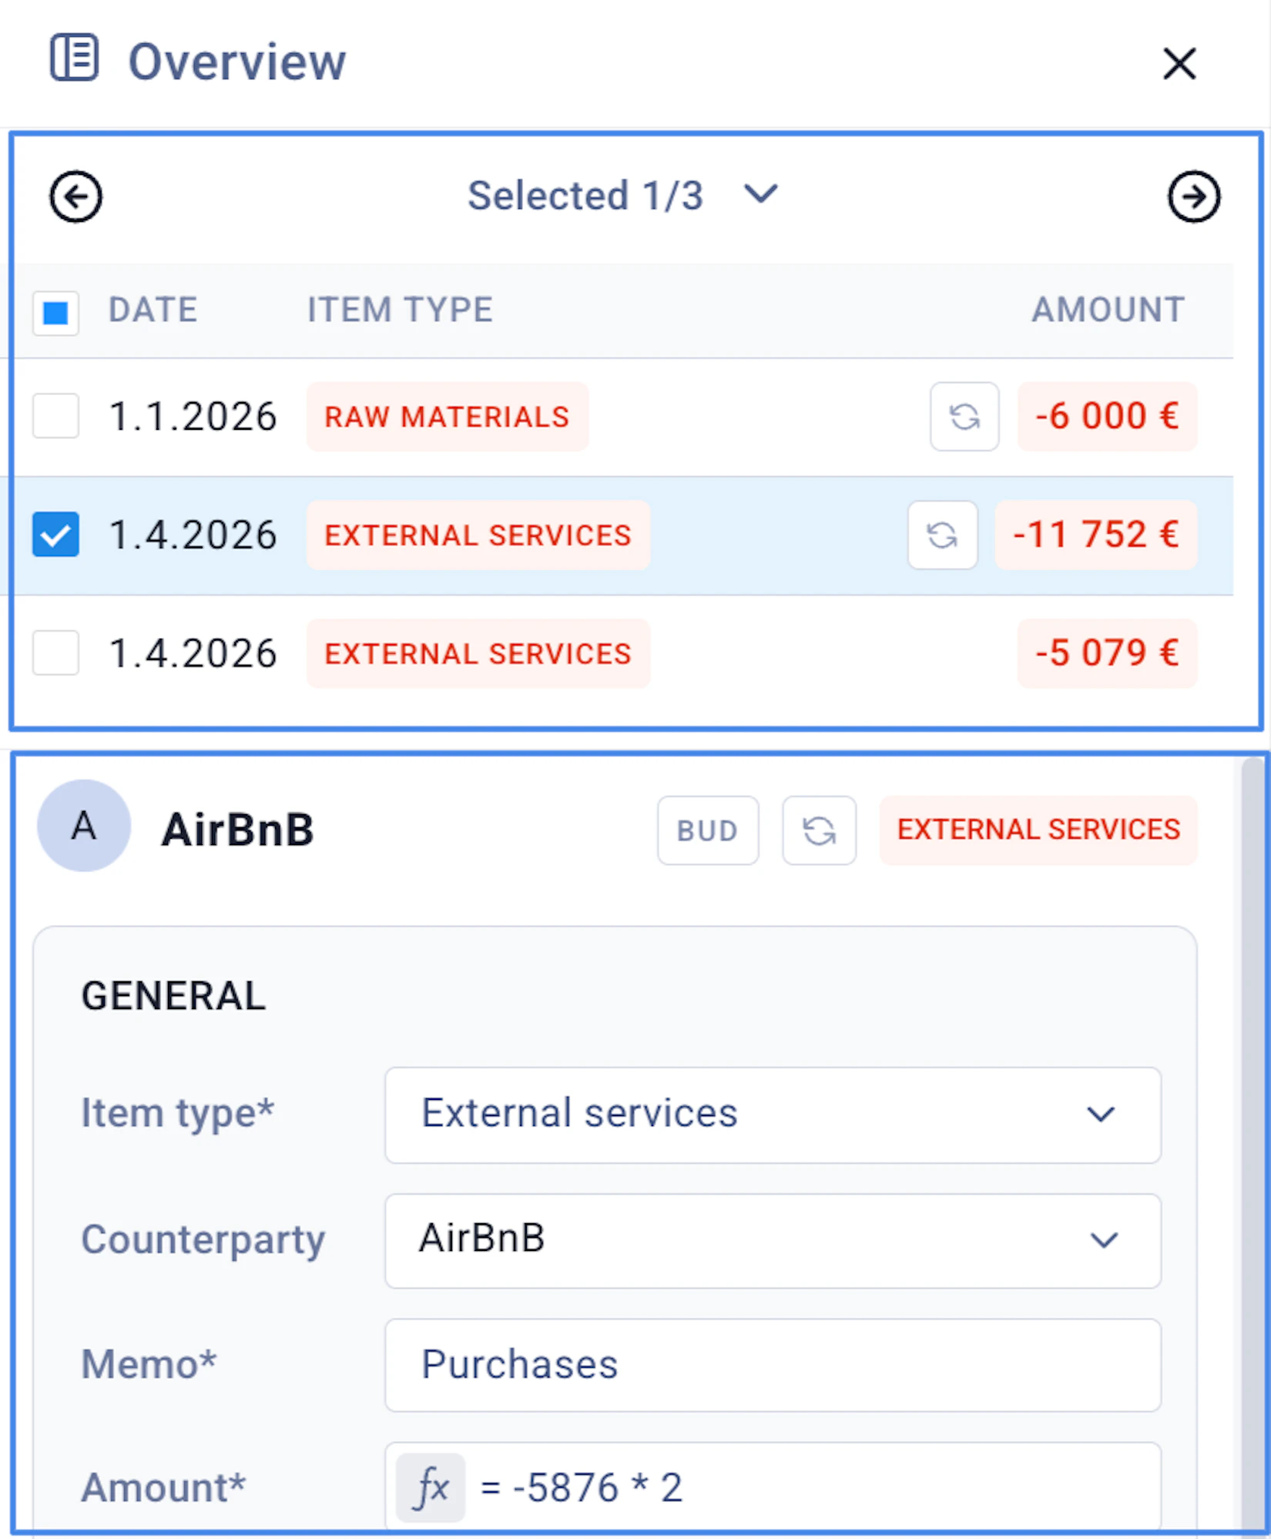Click the fx formula icon in Amount
The height and width of the screenshot is (1539, 1271).
(x=431, y=1487)
